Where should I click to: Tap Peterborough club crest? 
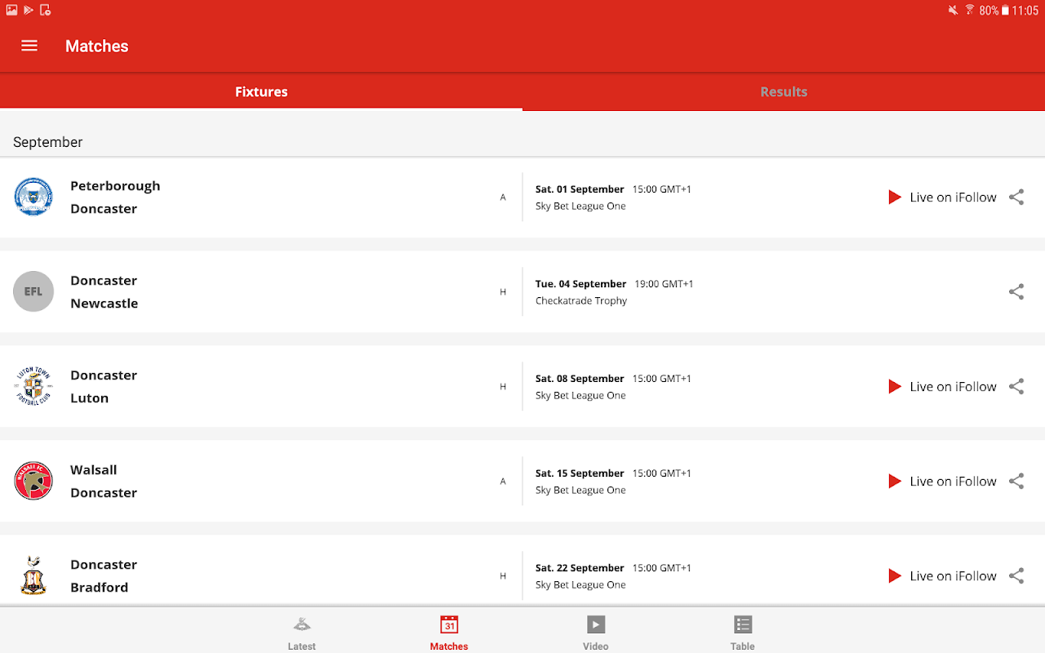click(33, 197)
